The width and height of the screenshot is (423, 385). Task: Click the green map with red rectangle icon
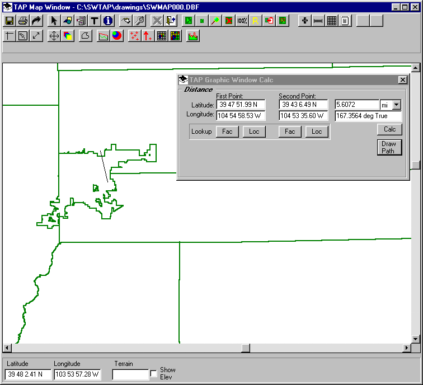[x=283, y=21]
